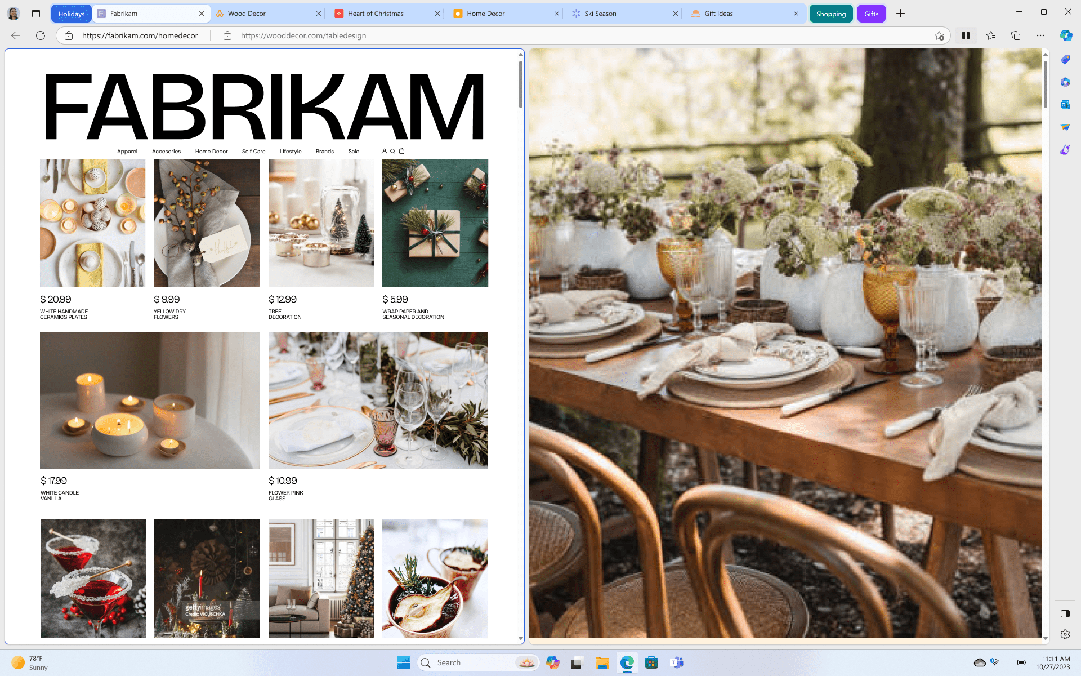
Task: Open the Windows Start menu
Action: (x=404, y=662)
